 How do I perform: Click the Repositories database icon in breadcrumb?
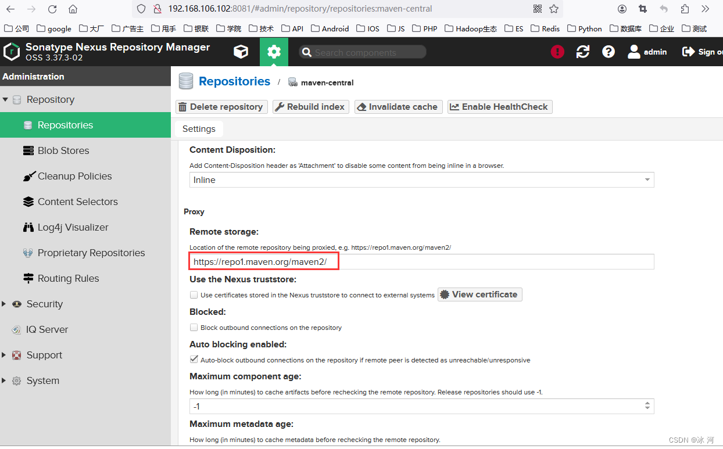(185, 81)
